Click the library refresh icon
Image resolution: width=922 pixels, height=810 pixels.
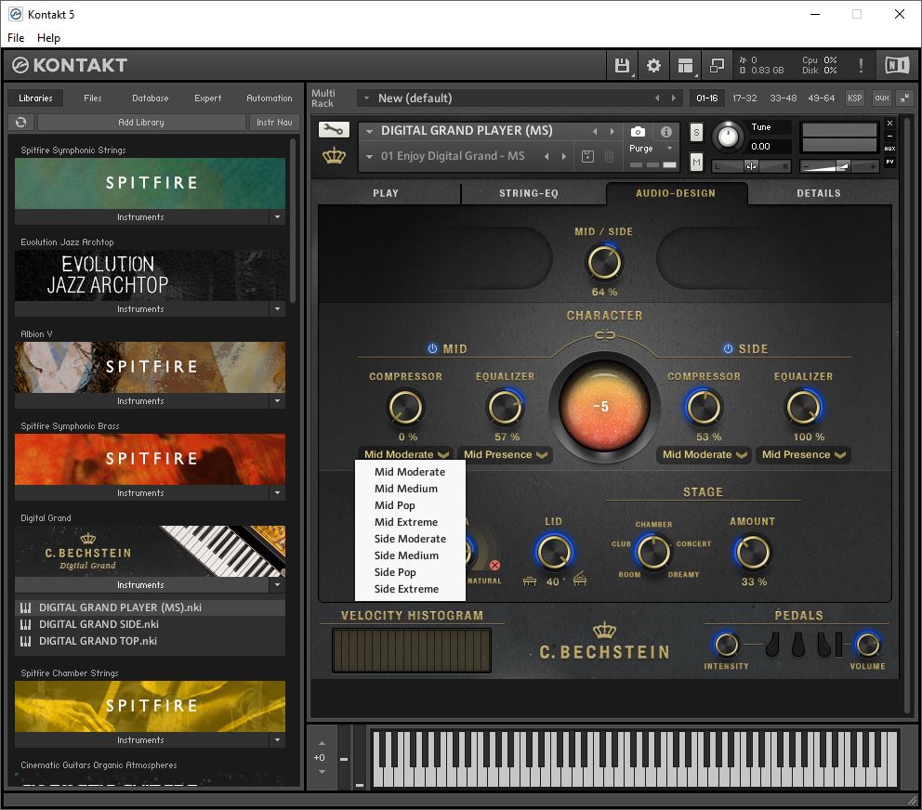pos(21,123)
